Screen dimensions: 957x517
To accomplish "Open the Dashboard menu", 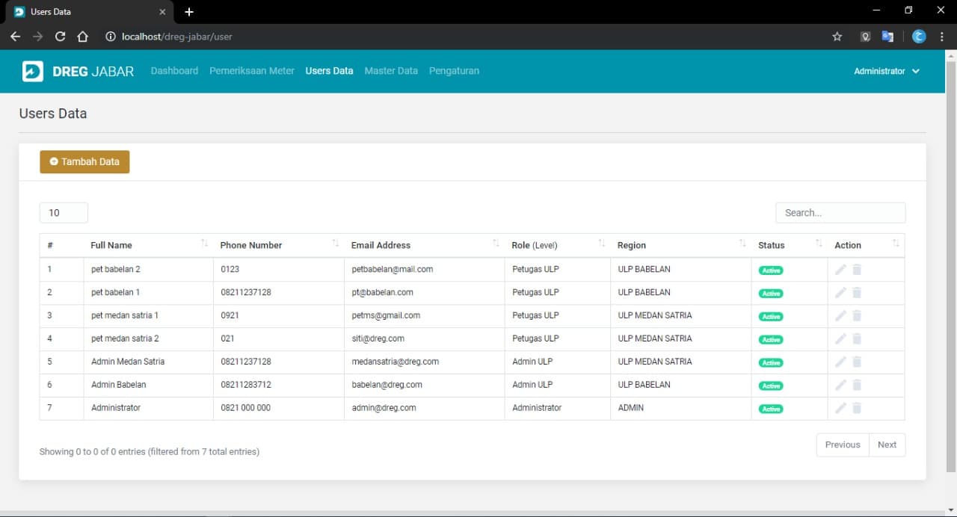I will [x=174, y=71].
